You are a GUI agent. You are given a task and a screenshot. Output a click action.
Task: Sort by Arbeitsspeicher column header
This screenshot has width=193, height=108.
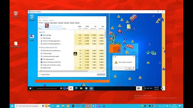tap(86, 27)
